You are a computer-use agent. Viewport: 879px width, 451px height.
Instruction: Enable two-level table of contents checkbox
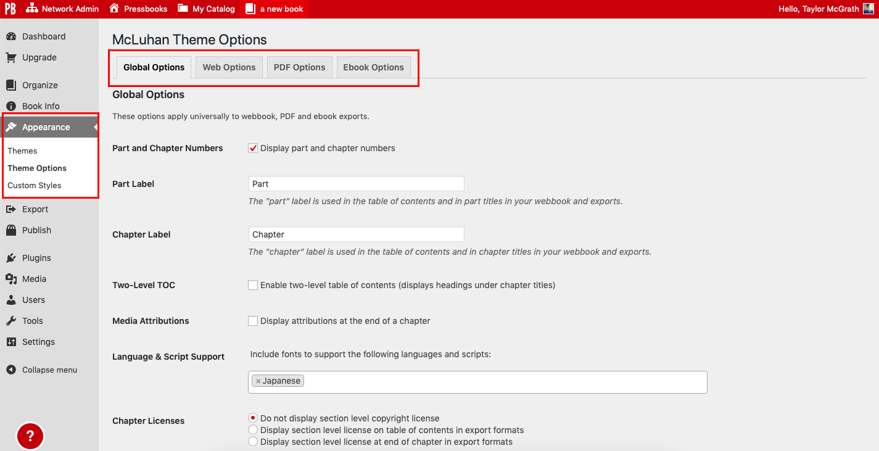click(253, 285)
